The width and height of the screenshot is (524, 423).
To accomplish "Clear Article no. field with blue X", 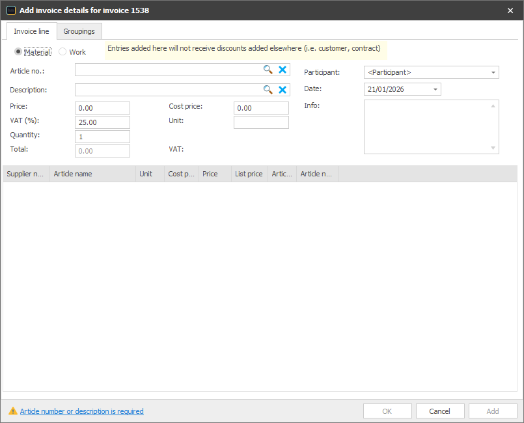I will point(283,70).
